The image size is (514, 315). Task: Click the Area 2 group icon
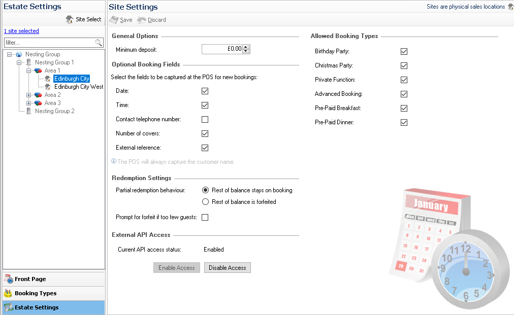pos(38,95)
